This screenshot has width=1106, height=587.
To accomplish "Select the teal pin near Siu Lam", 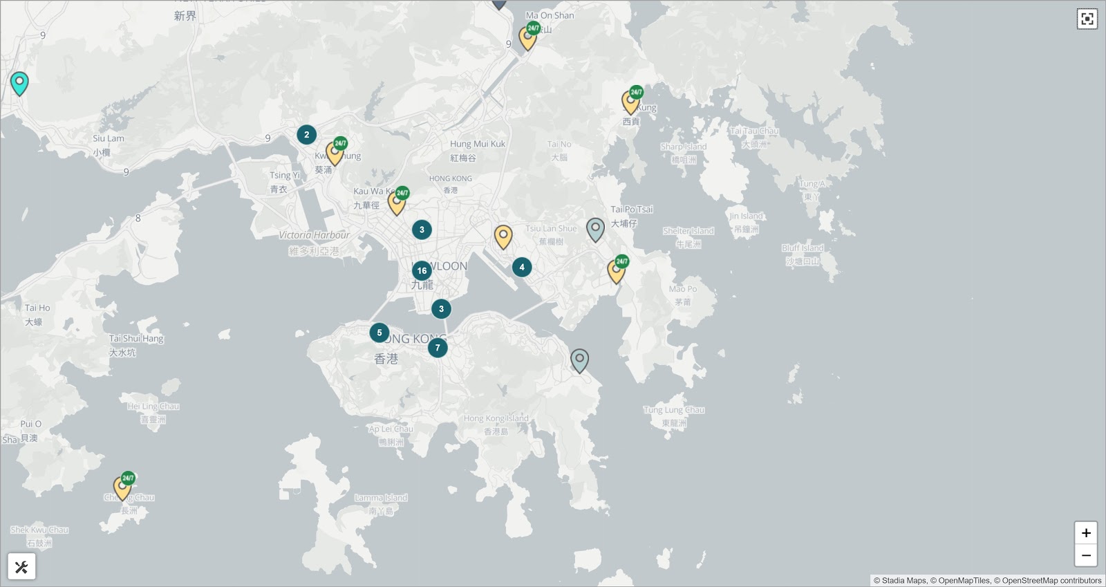I will point(19,84).
